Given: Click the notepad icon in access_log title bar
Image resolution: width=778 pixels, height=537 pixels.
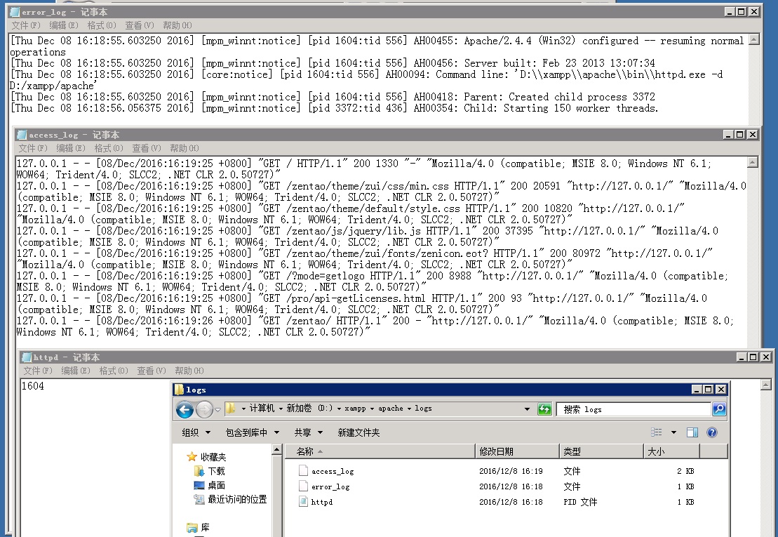Looking at the screenshot, I should coord(22,135).
